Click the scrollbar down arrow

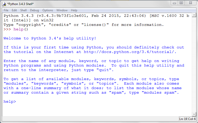coord(194,114)
